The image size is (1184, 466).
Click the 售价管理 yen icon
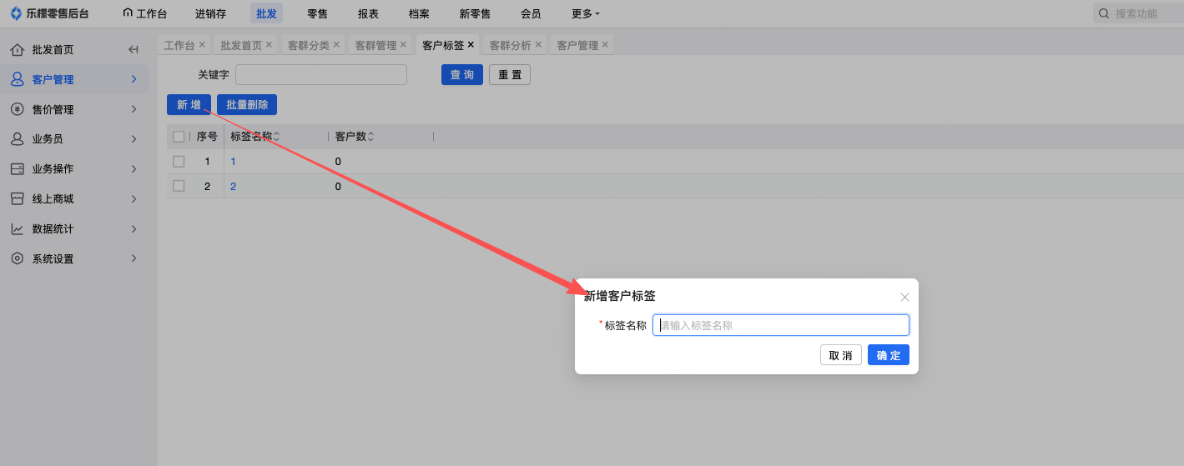point(17,109)
